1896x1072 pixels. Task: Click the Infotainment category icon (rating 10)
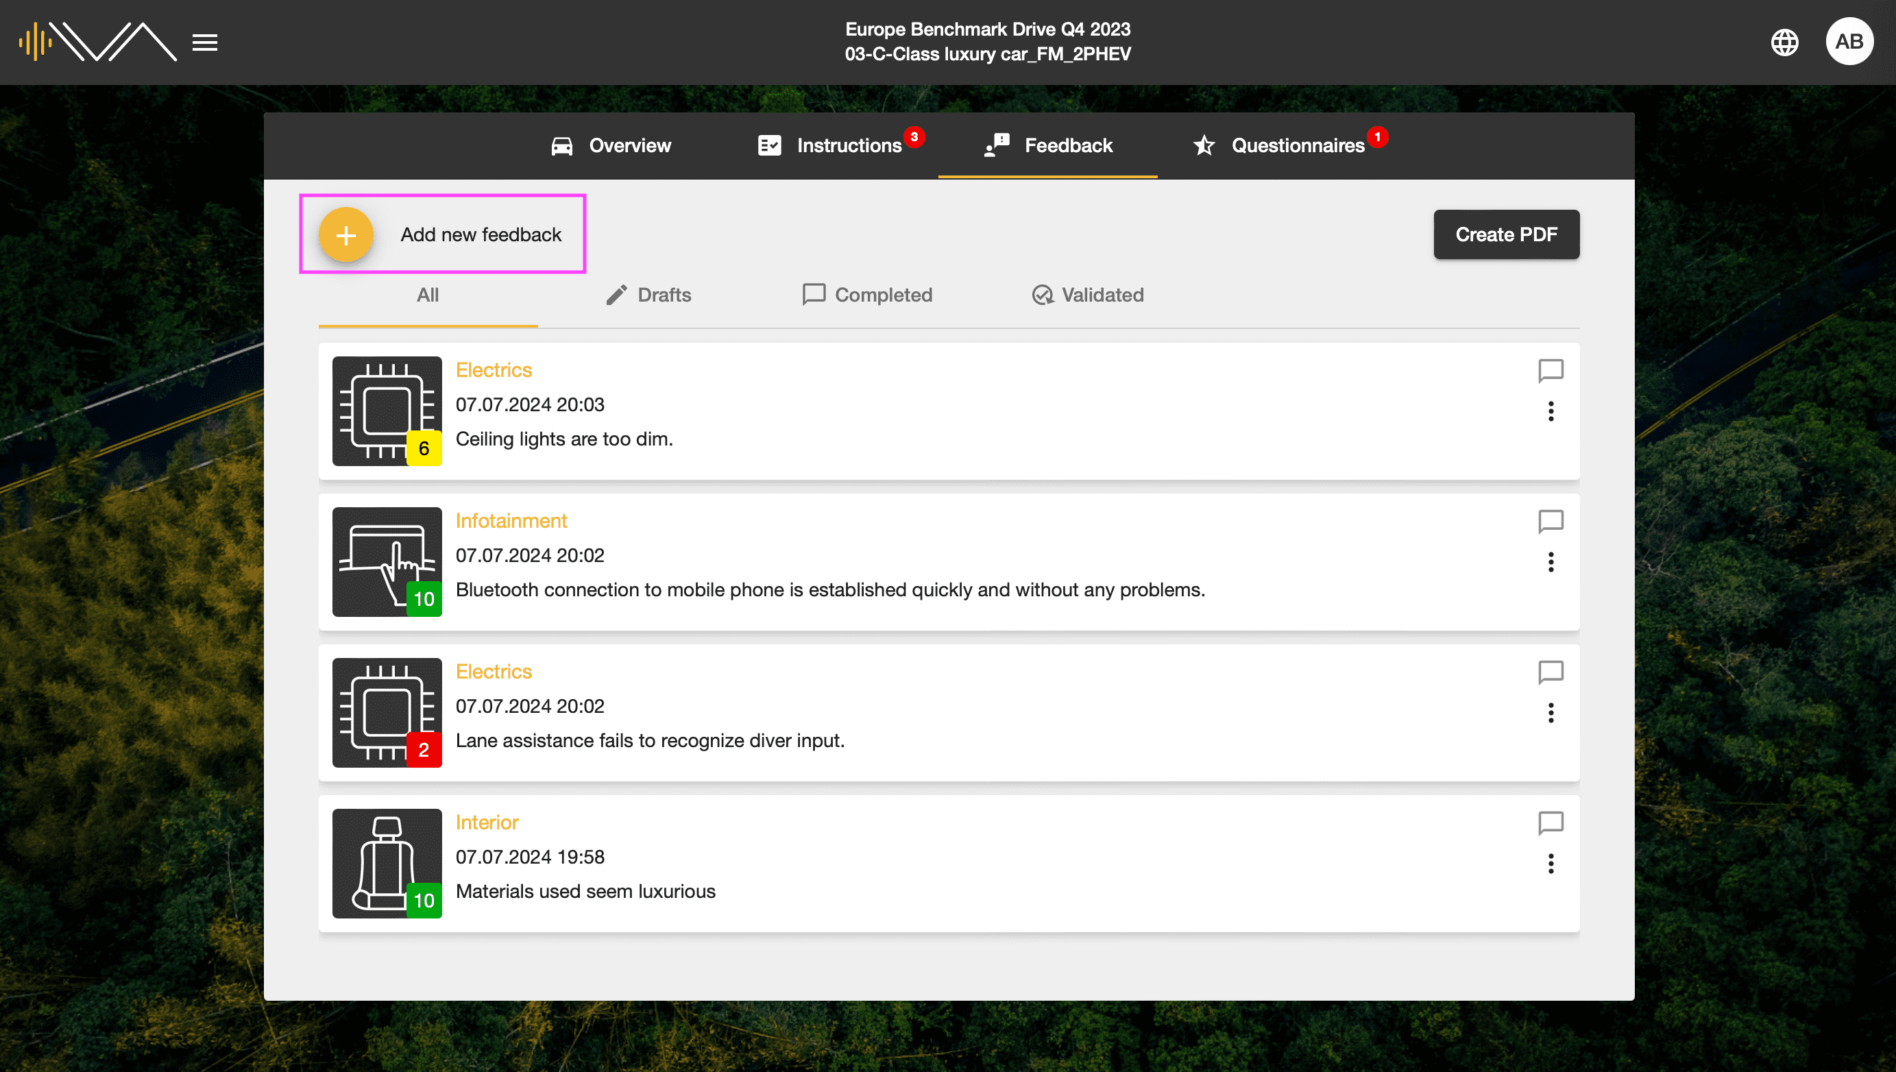click(387, 563)
